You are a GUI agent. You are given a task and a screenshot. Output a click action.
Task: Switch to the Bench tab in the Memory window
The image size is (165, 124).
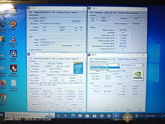(129, 13)
